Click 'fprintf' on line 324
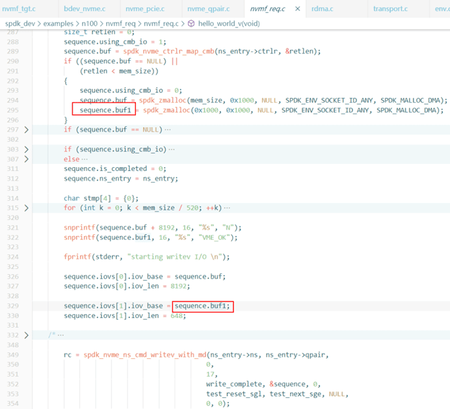The height and width of the screenshot is (409, 450). click(77, 257)
